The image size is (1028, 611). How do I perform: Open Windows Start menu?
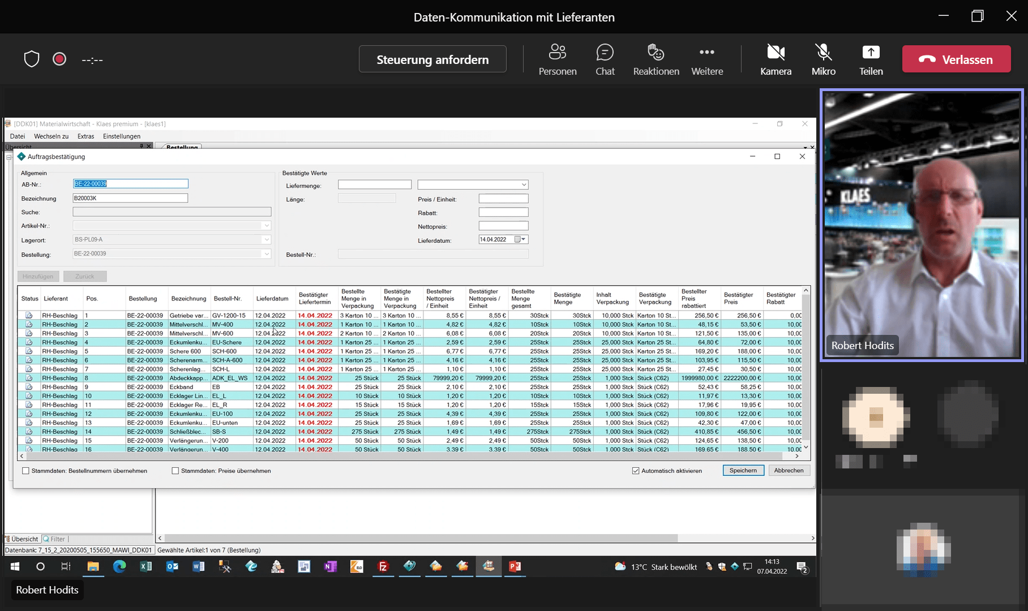click(x=15, y=566)
